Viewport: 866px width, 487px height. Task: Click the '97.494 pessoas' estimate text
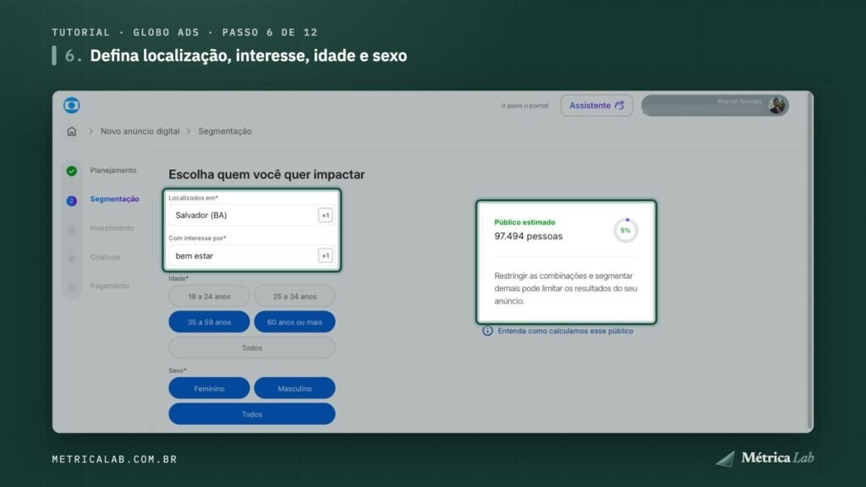[529, 237]
